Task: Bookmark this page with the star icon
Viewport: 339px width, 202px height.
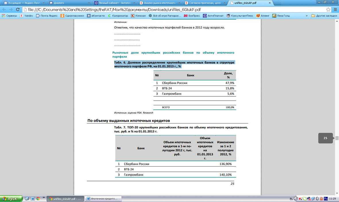Action: pos(328,9)
